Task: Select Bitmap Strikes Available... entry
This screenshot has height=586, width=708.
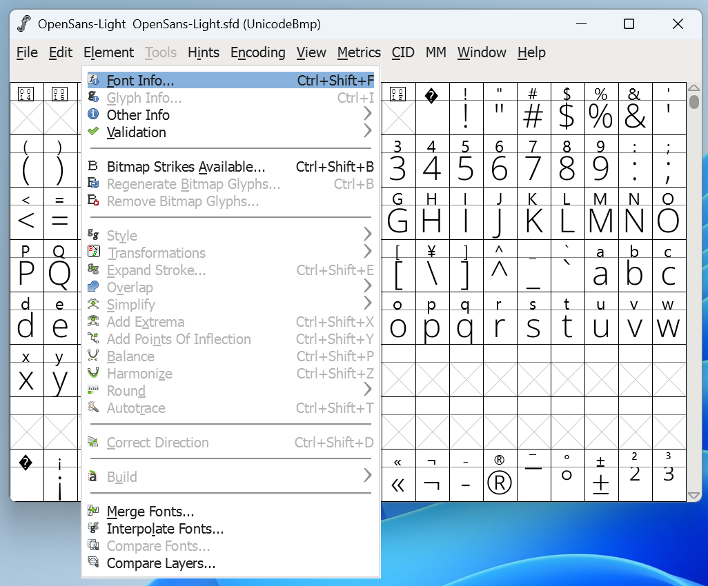Action: tap(186, 167)
